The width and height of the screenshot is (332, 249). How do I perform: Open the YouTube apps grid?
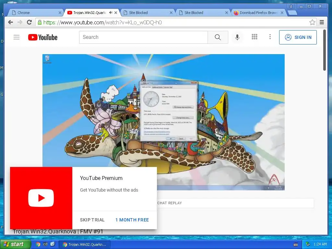click(x=254, y=37)
